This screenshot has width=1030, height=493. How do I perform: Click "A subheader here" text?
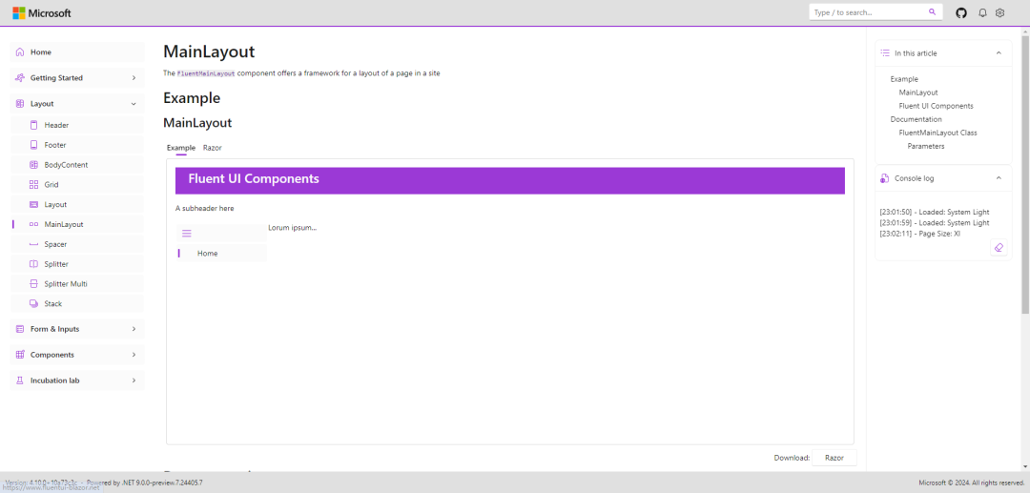pyautogui.click(x=204, y=209)
